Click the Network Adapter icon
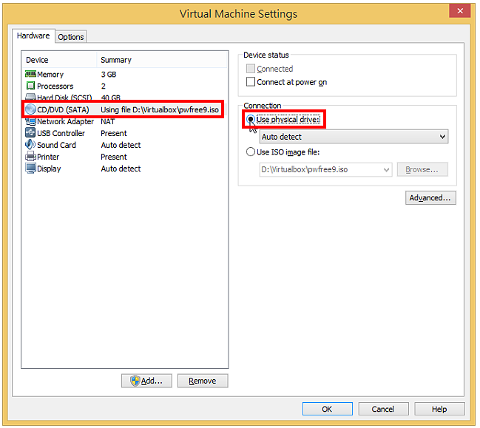The width and height of the screenshot is (480, 428). coord(30,121)
